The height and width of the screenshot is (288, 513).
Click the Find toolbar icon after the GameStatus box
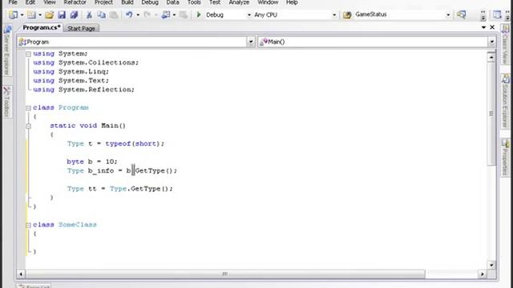pyautogui.click(x=462, y=14)
